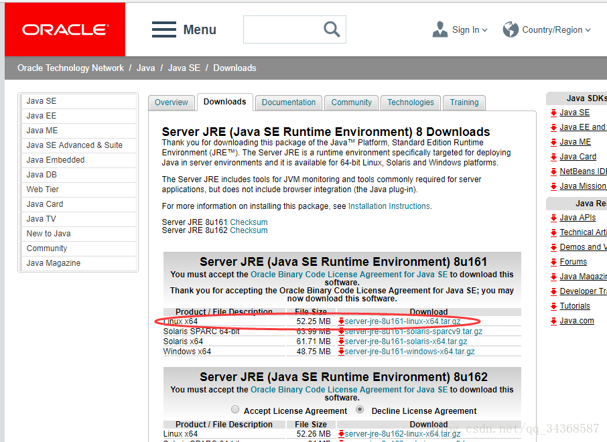Open Server JRE 8u161 Checksum link
Viewport: 607px width, 442px height.
249,222
